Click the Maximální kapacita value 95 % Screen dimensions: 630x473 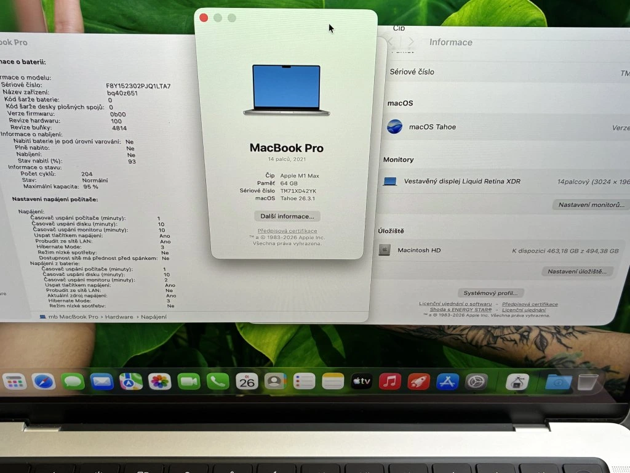[90, 187]
